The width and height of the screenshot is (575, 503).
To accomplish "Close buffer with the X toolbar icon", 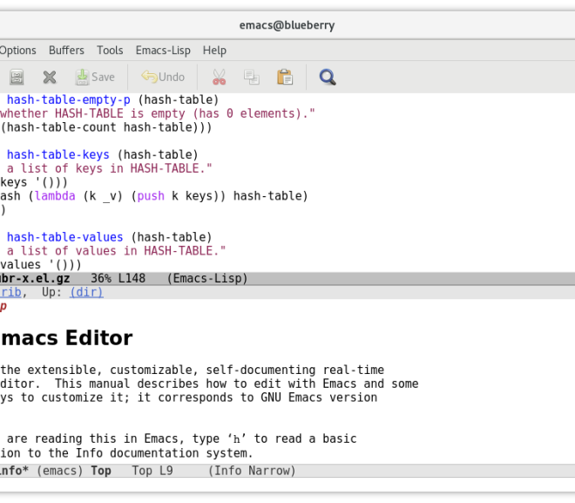I will click(50, 77).
